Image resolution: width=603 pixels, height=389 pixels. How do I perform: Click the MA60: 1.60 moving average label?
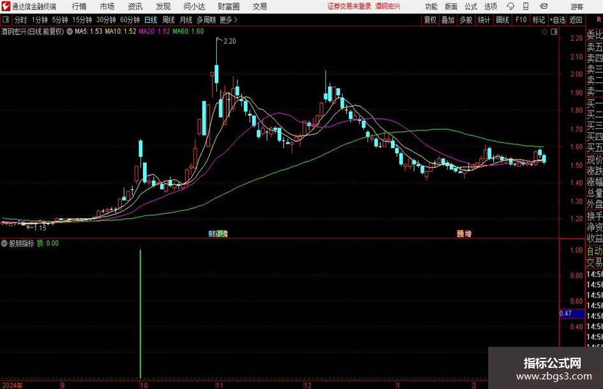coord(188,31)
